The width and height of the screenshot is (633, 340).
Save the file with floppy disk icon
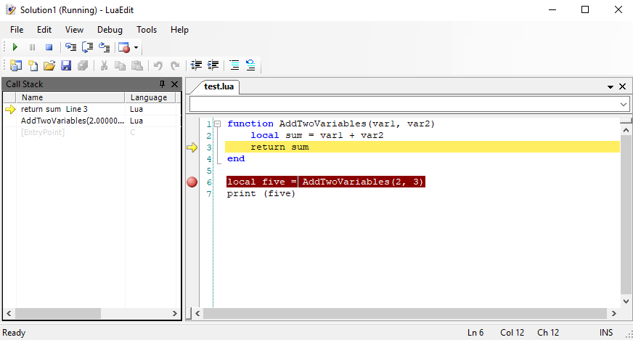[x=66, y=65]
